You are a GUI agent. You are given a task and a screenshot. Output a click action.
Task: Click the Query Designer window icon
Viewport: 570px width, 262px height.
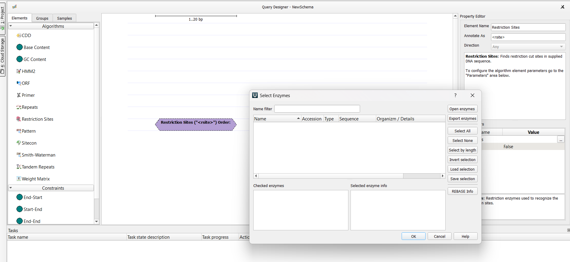coord(14,7)
